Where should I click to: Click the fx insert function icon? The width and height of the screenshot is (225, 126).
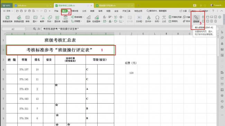[39, 29]
